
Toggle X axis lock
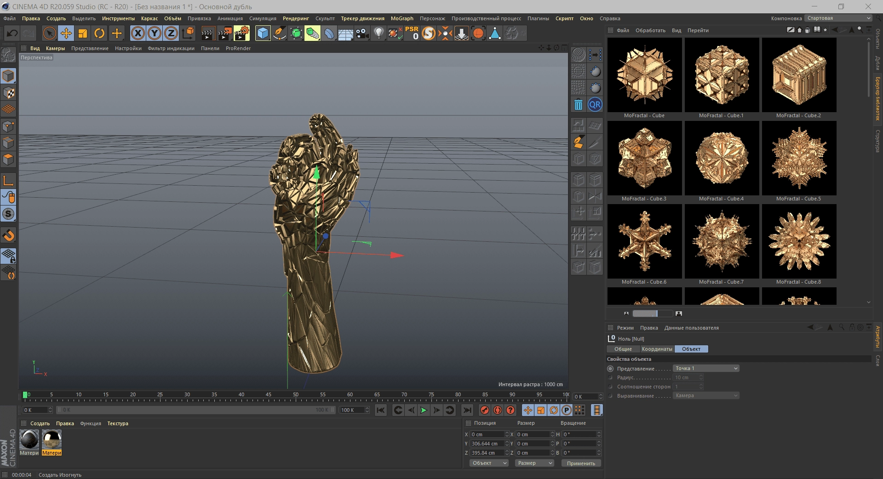(x=138, y=33)
